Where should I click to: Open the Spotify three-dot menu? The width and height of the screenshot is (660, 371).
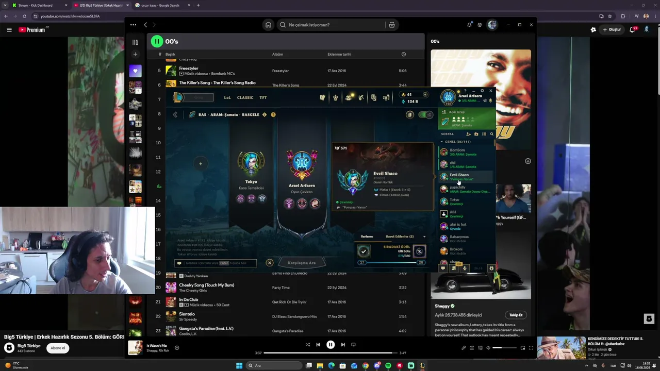(133, 25)
